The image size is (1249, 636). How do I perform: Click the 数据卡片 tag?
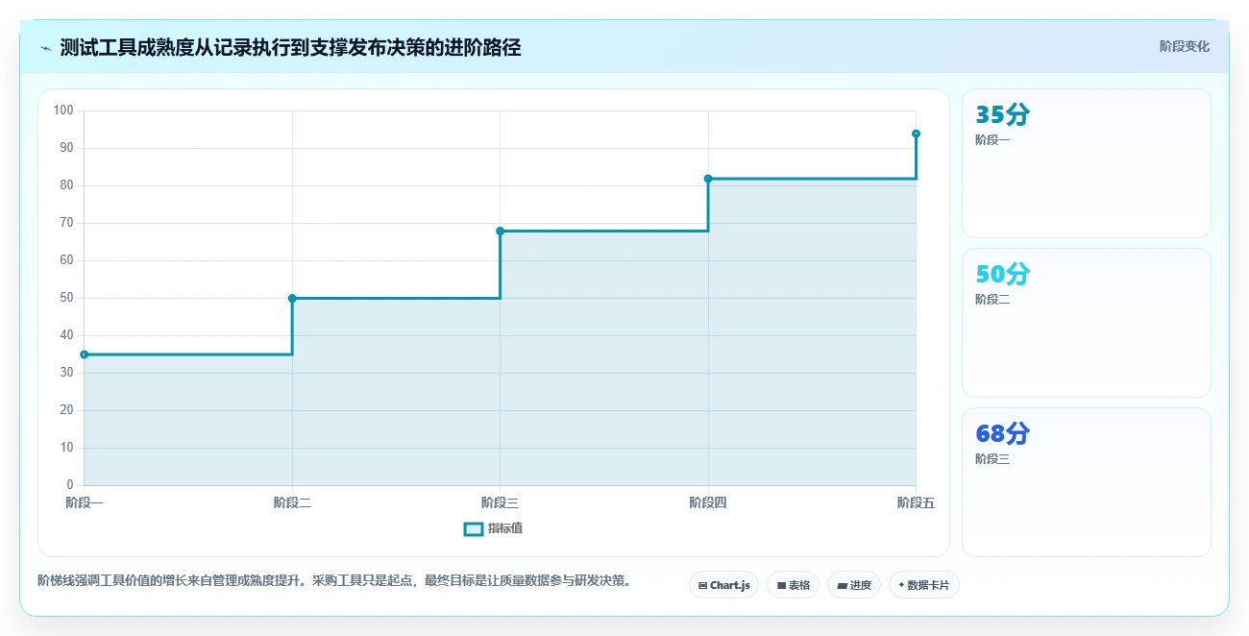[924, 585]
